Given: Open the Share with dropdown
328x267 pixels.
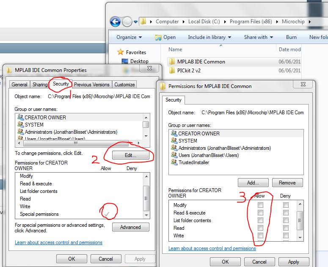Looking at the screenshot, I should point(258,37).
